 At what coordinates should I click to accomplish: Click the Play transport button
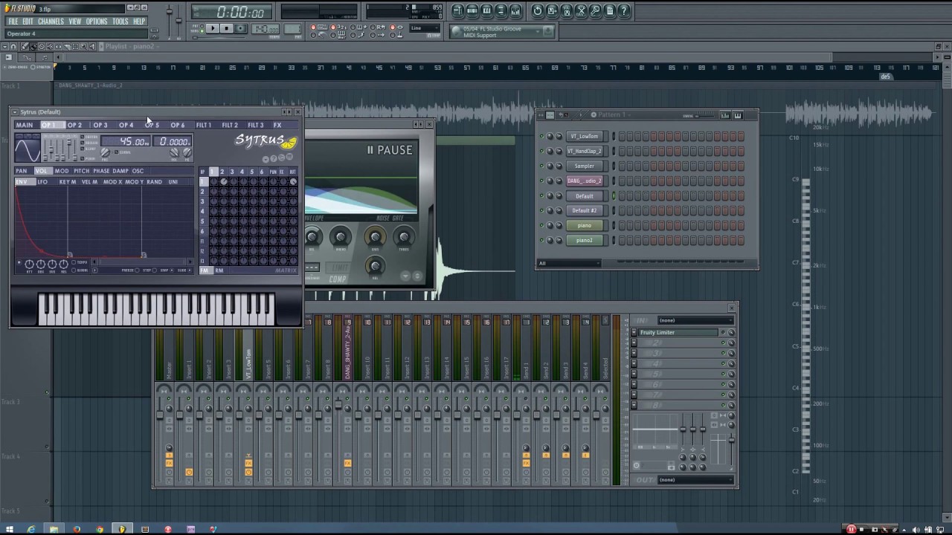coord(212,28)
